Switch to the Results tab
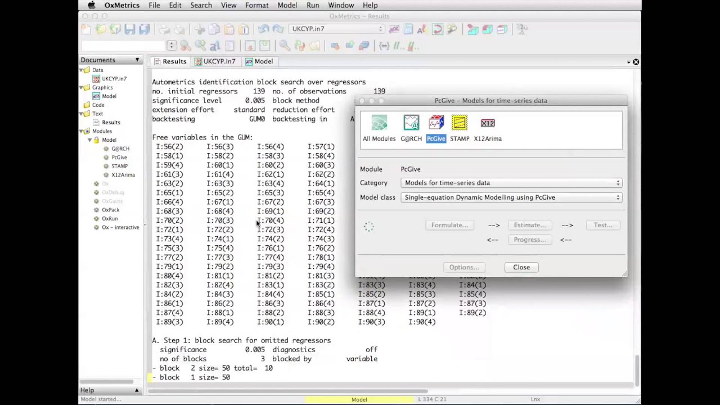720x405 pixels. (x=169, y=61)
